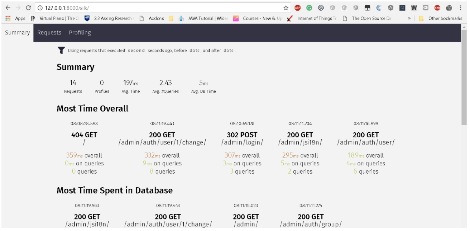Screen dimensions: 470x231
Task: Click the address bar URL
Action: [x=67, y=8]
